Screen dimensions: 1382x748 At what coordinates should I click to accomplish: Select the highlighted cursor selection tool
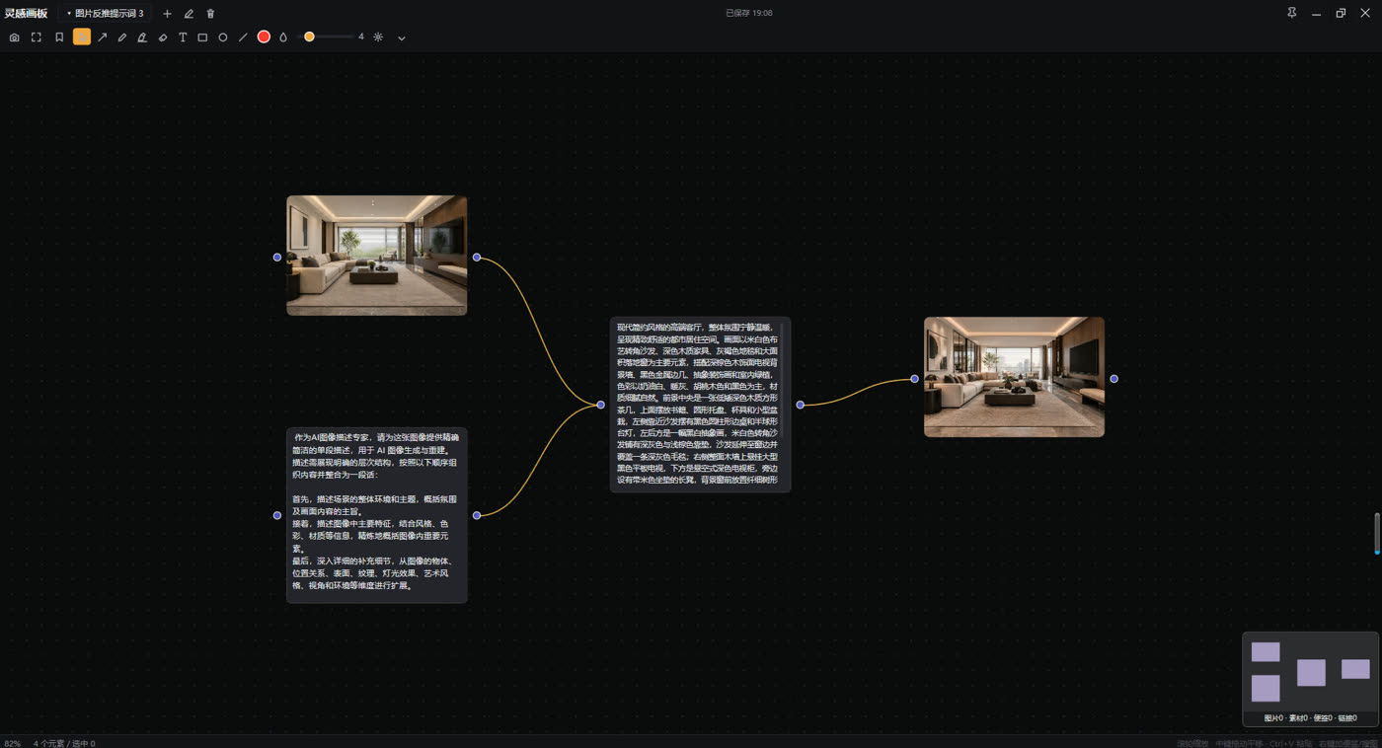click(82, 37)
